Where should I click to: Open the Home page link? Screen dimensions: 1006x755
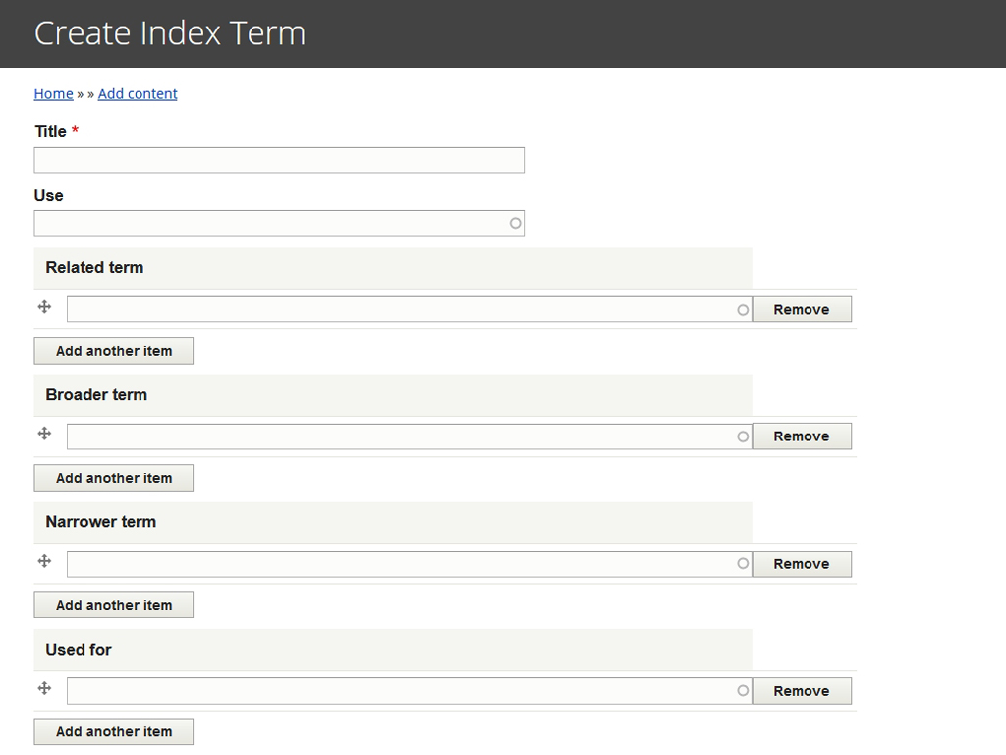(x=53, y=93)
